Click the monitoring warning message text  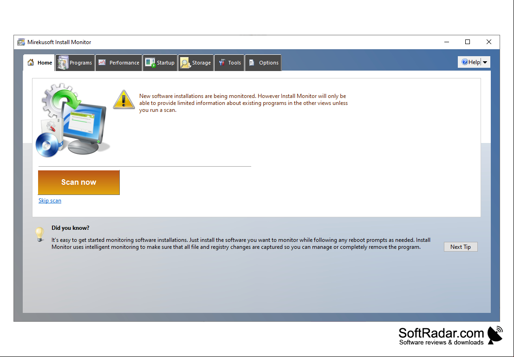tap(243, 103)
